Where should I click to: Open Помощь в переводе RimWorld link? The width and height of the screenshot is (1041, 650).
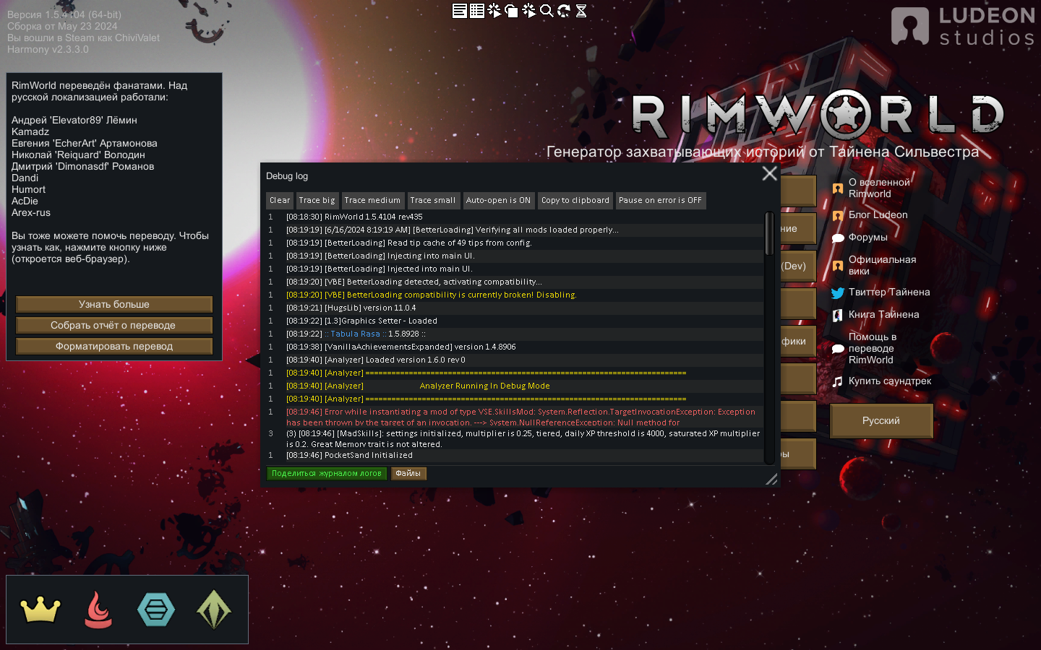[872, 349]
